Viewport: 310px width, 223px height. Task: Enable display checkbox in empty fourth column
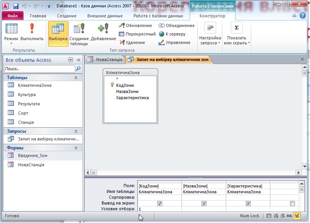[x=292, y=203]
